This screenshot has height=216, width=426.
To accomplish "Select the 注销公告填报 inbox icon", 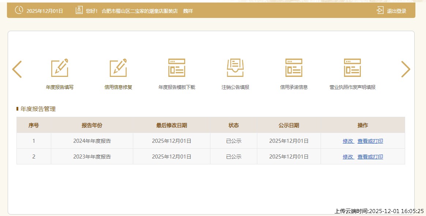I will coord(235,68).
